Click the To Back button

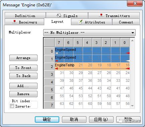click(x=23, y=76)
